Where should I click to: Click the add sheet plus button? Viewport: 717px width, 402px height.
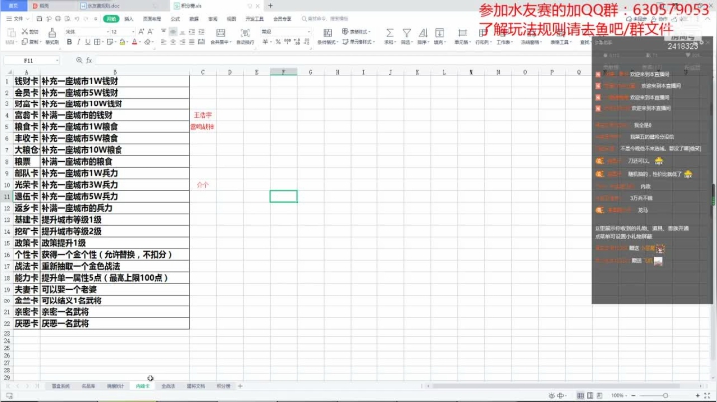pos(240,386)
